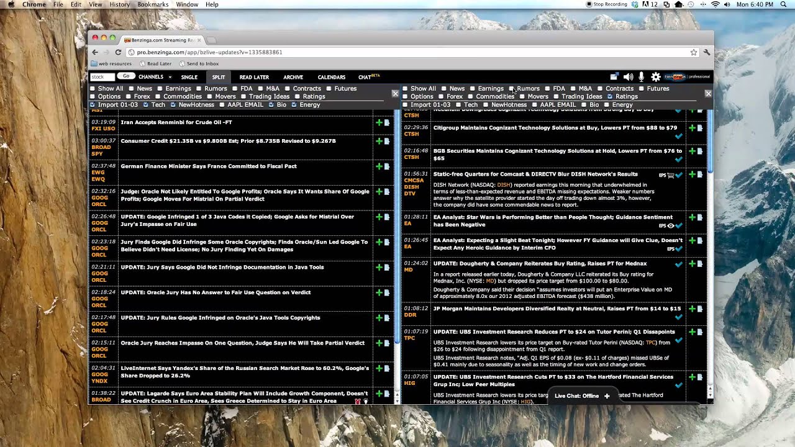
Task: Open the pop-out window icon in toolbar
Action: (614, 77)
